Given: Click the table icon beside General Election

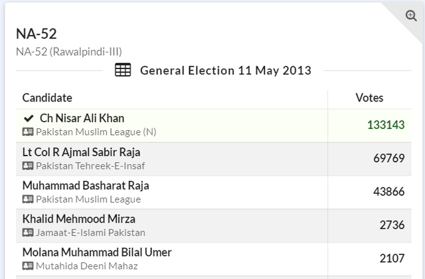Looking at the screenshot, I should 123,70.
